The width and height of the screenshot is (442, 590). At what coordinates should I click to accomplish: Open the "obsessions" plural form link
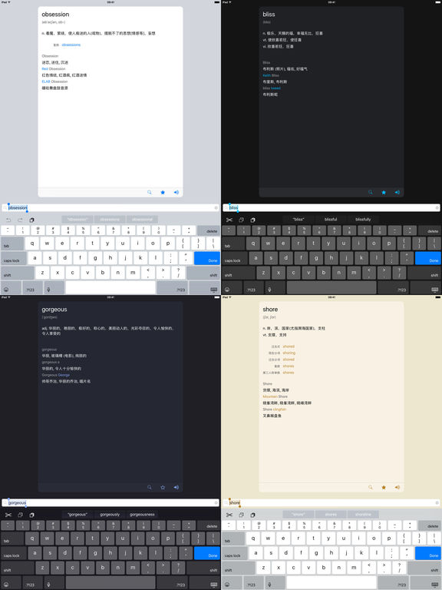point(71,45)
